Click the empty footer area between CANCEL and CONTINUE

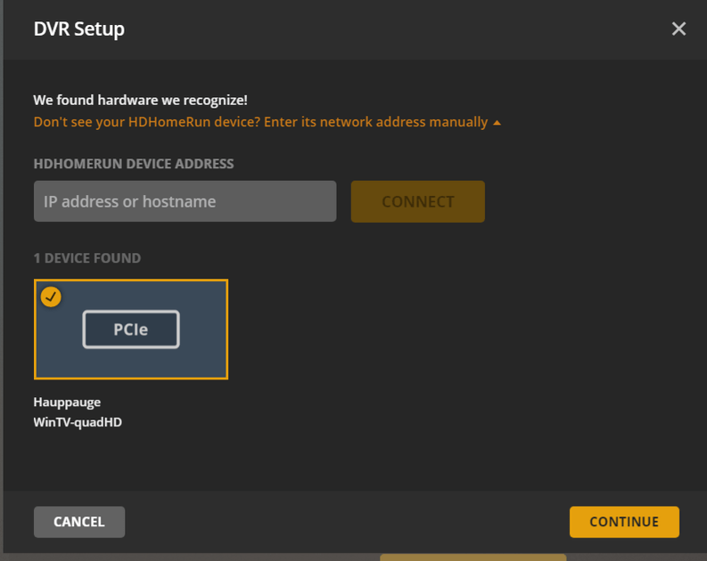[348, 522]
